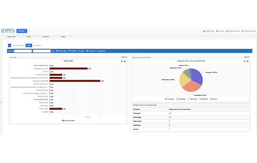Switch to the Non-conformité tab
The height and width of the screenshot is (163, 257).
pyautogui.click(x=18, y=45)
